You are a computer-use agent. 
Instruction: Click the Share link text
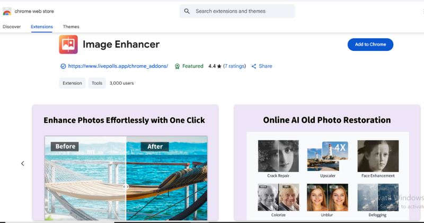tap(266, 66)
